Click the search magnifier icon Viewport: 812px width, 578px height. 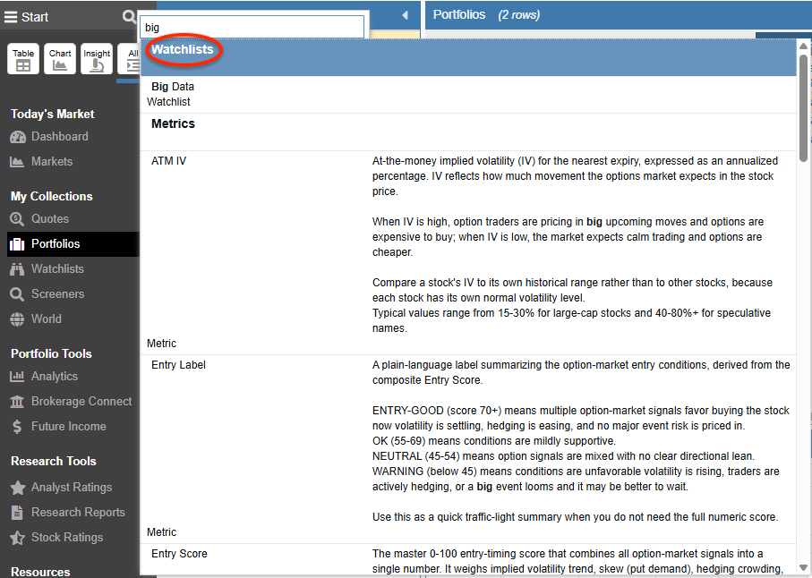[x=129, y=17]
